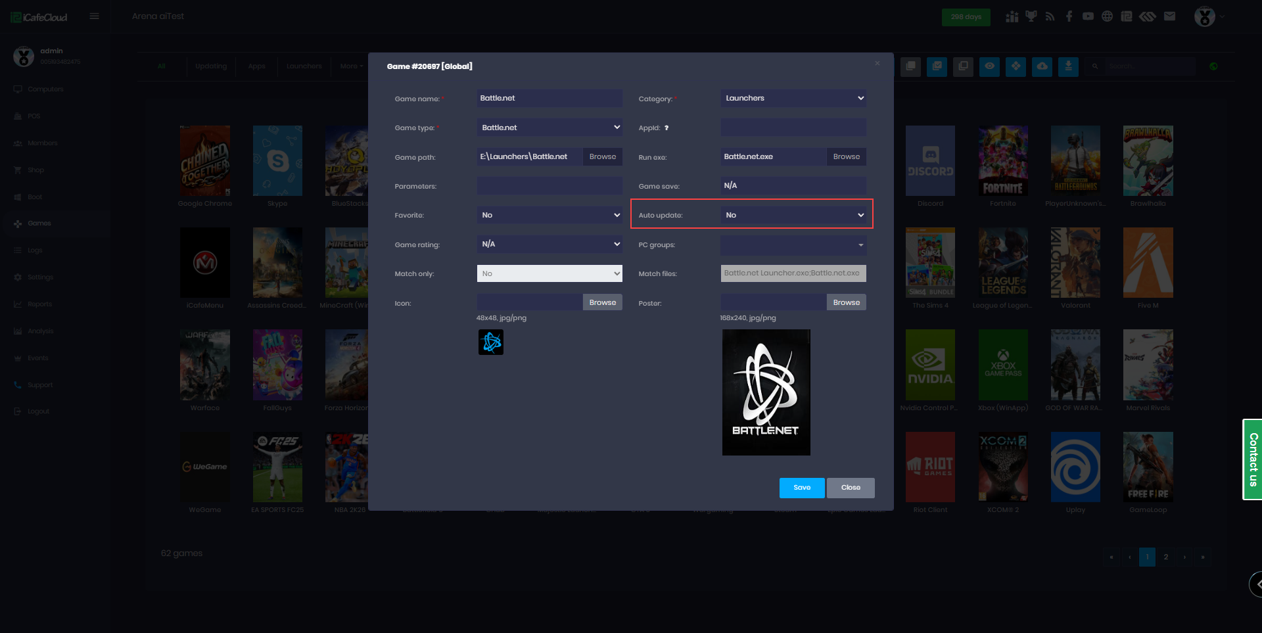Open the Match only dropdown

(549, 273)
